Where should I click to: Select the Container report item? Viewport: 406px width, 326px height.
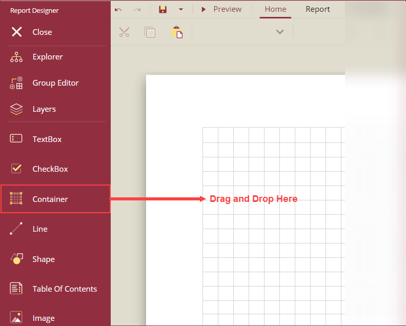point(55,199)
